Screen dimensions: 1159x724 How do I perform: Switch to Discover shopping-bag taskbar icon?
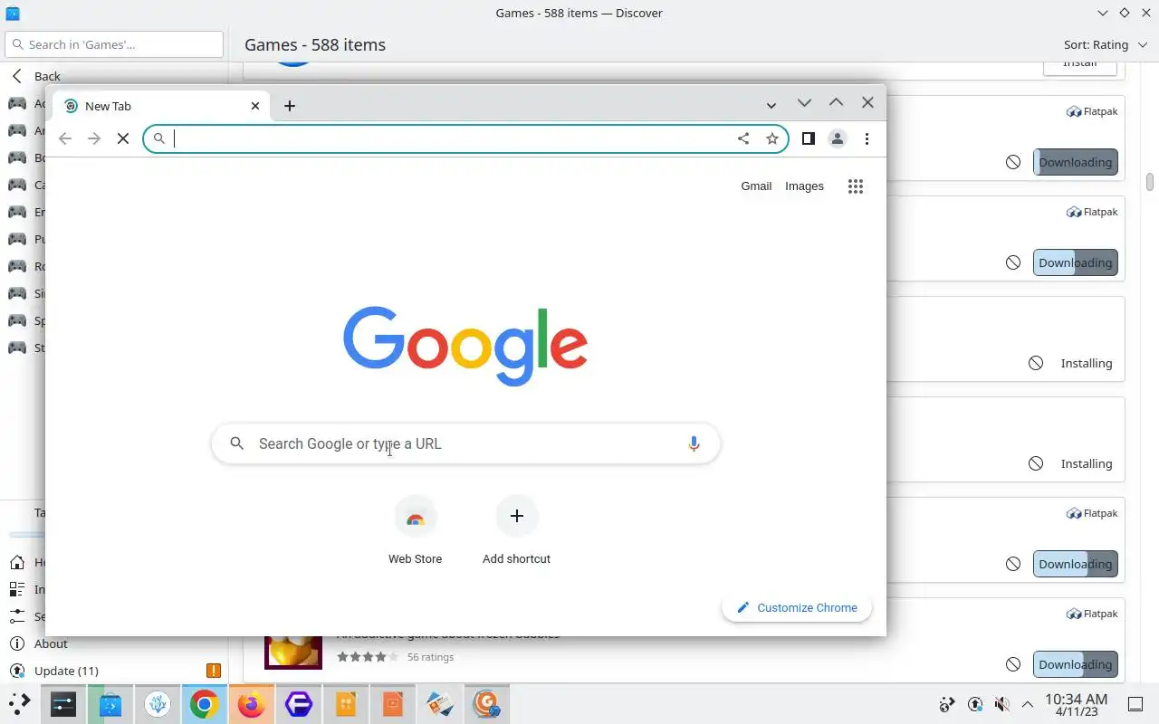(x=110, y=704)
